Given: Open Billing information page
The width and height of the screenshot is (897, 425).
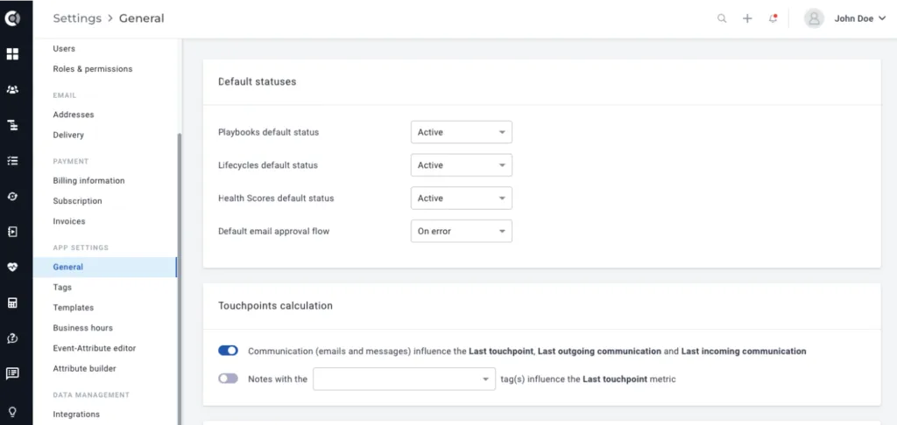Looking at the screenshot, I should click(88, 180).
